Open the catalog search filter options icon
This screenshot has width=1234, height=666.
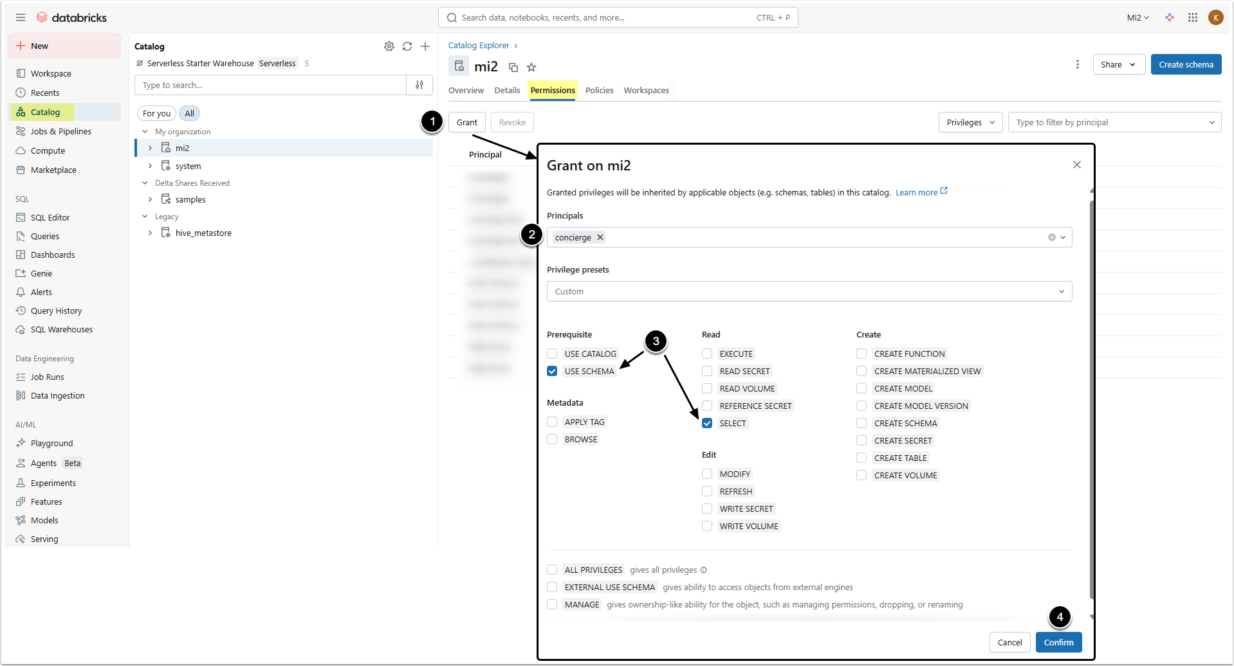pyautogui.click(x=419, y=85)
